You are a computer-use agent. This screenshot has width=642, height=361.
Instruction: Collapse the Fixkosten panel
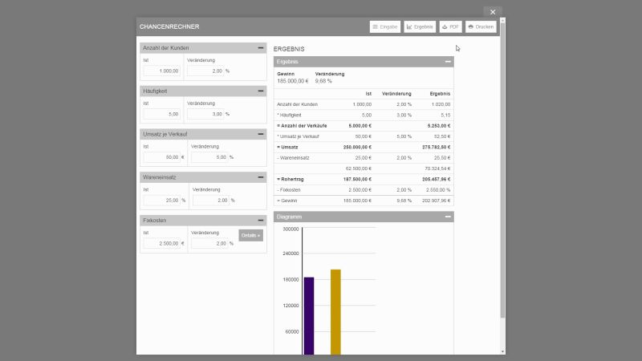pyautogui.click(x=260, y=220)
